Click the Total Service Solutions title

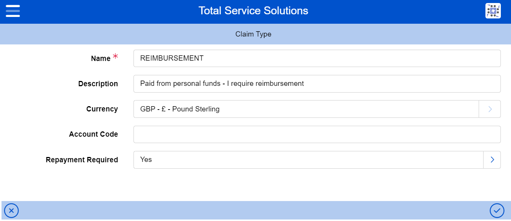tap(253, 11)
